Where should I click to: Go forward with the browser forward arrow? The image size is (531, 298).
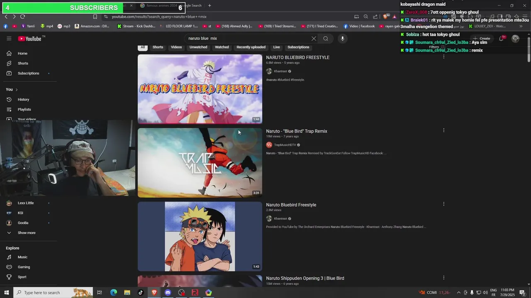coord(14,17)
